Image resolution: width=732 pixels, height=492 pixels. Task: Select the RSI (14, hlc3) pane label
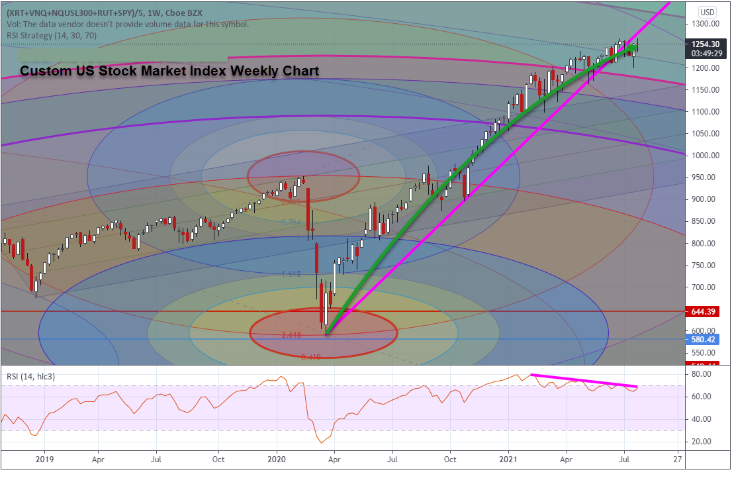coord(31,376)
